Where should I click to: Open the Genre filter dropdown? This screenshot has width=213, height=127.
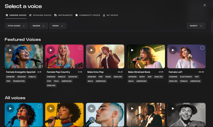pyautogui.click(x=58, y=26)
